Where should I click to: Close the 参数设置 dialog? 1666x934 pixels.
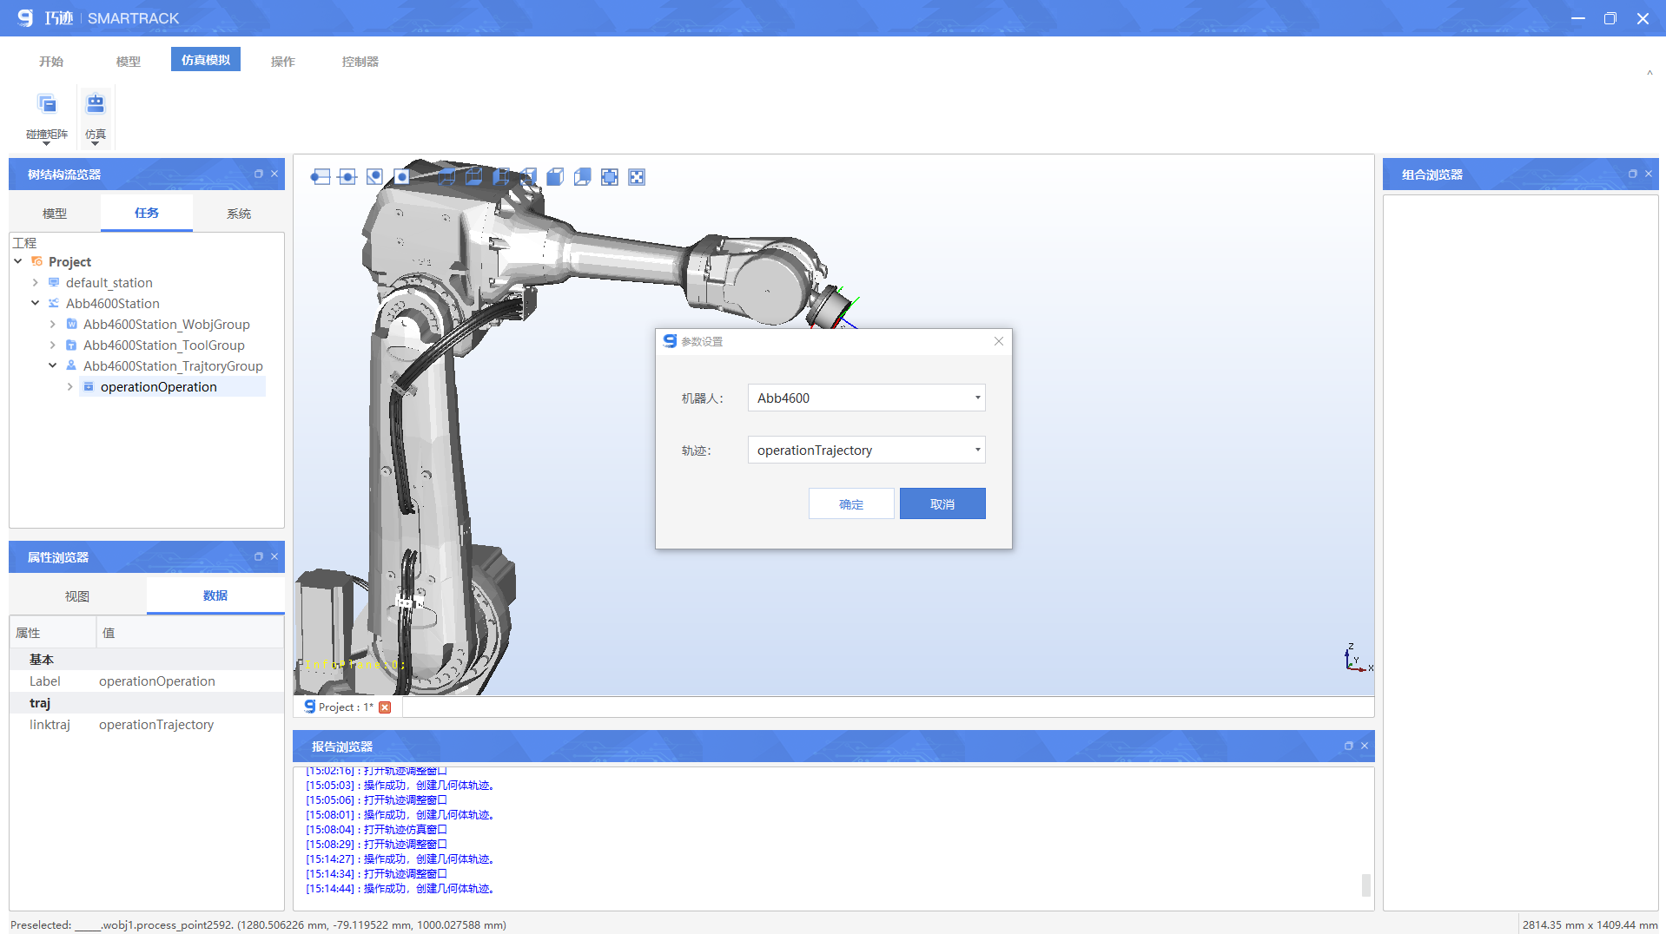click(999, 341)
